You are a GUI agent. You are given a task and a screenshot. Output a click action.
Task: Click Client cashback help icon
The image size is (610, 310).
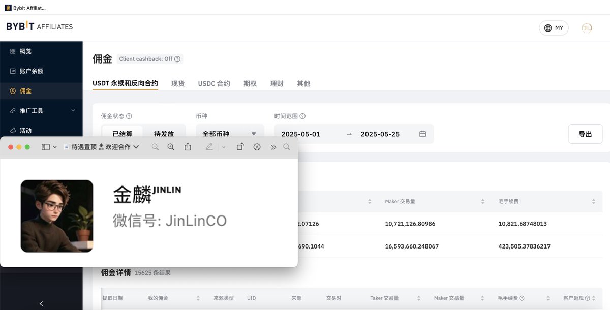pyautogui.click(x=177, y=59)
